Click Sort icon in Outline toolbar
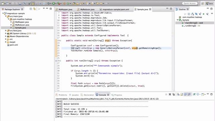 (192, 14)
